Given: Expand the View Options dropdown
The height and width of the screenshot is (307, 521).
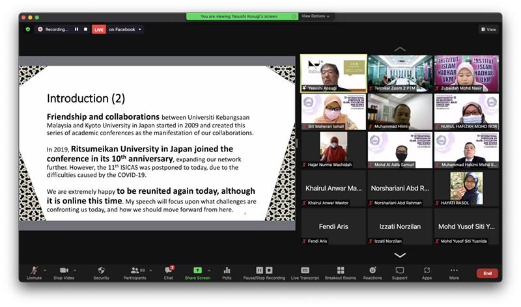Looking at the screenshot, I should point(316,16).
